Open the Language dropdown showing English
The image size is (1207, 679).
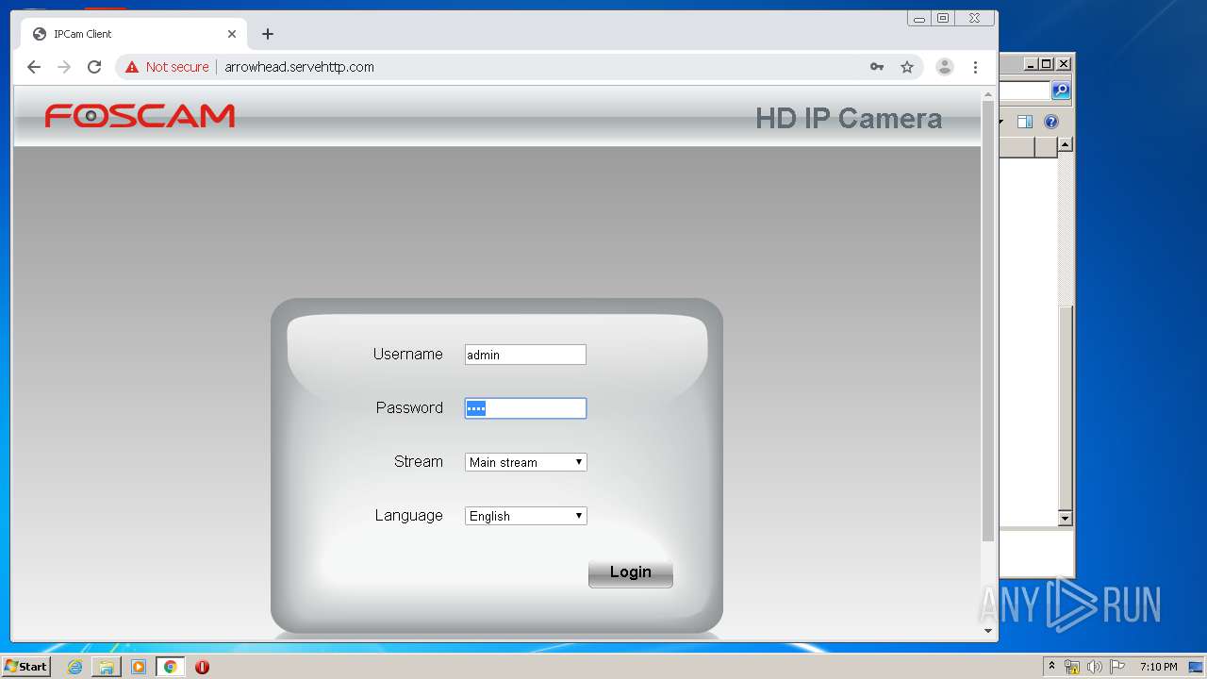pyautogui.click(x=526, y=516)
